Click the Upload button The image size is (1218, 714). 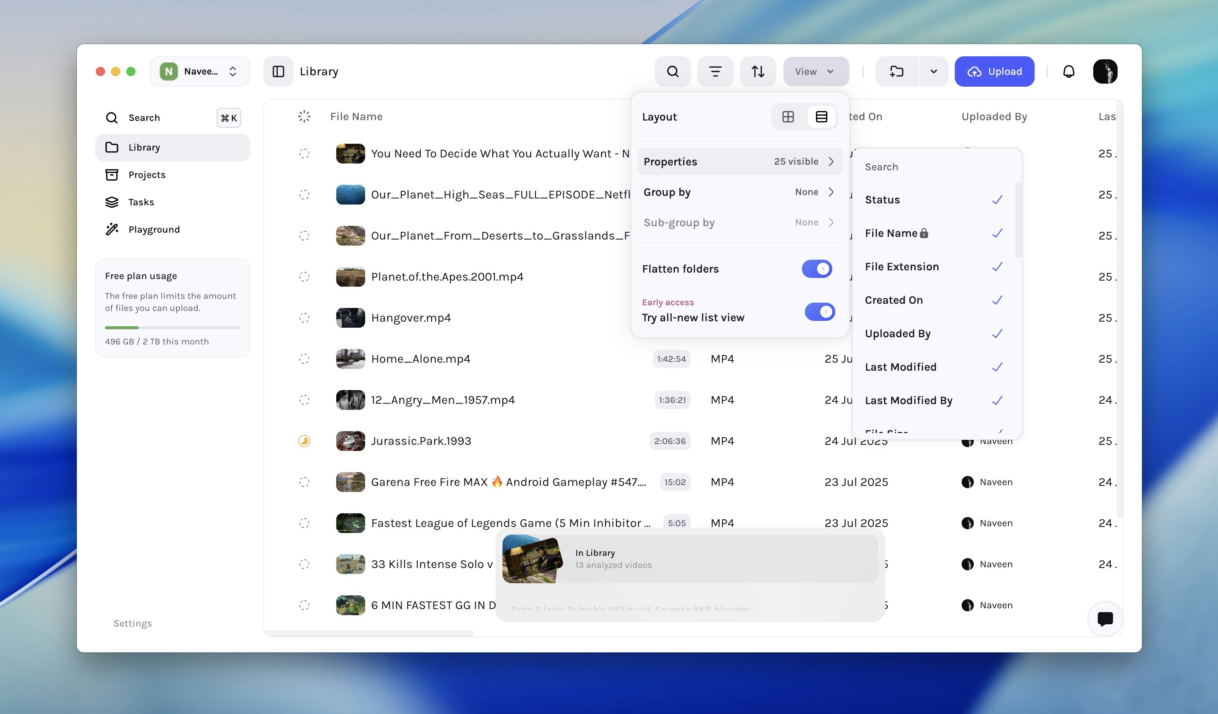994,71
